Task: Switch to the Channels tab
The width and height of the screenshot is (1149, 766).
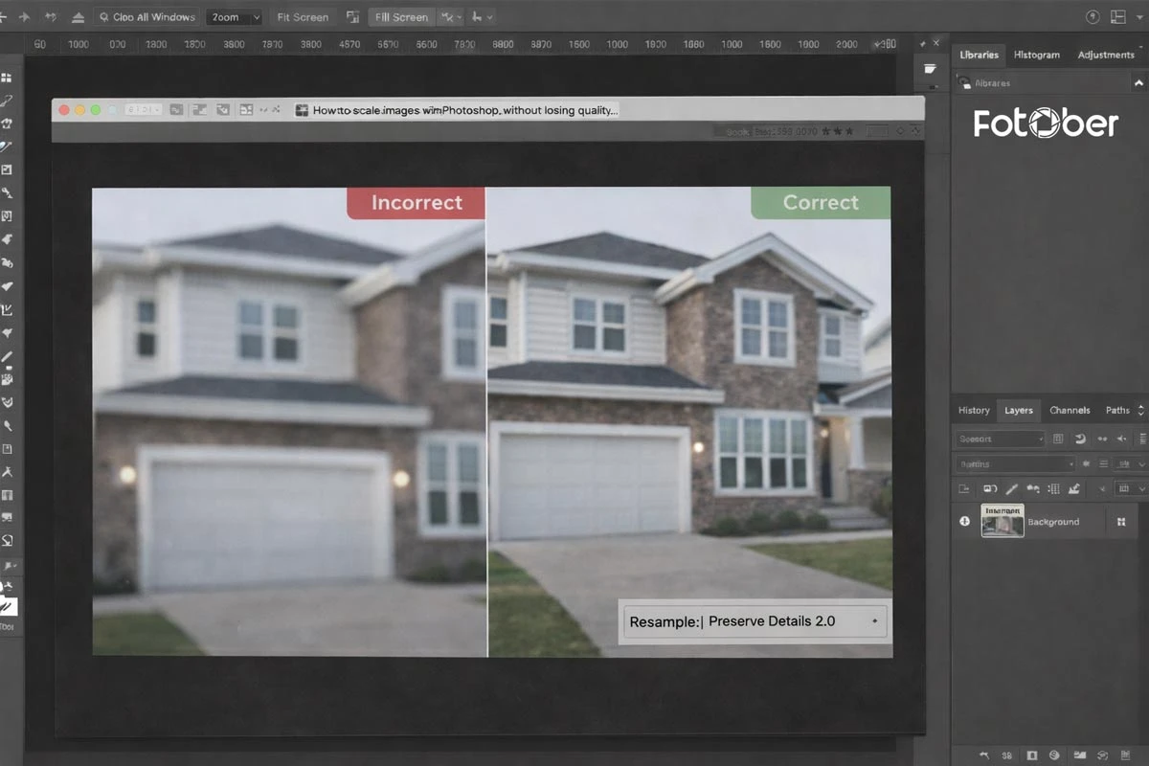Action: tap(1070, 410)
